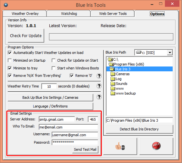This screenshot has height=163, width=182.
Task: Click help icon beside Back Up button
Action: (x=99, y=97)
